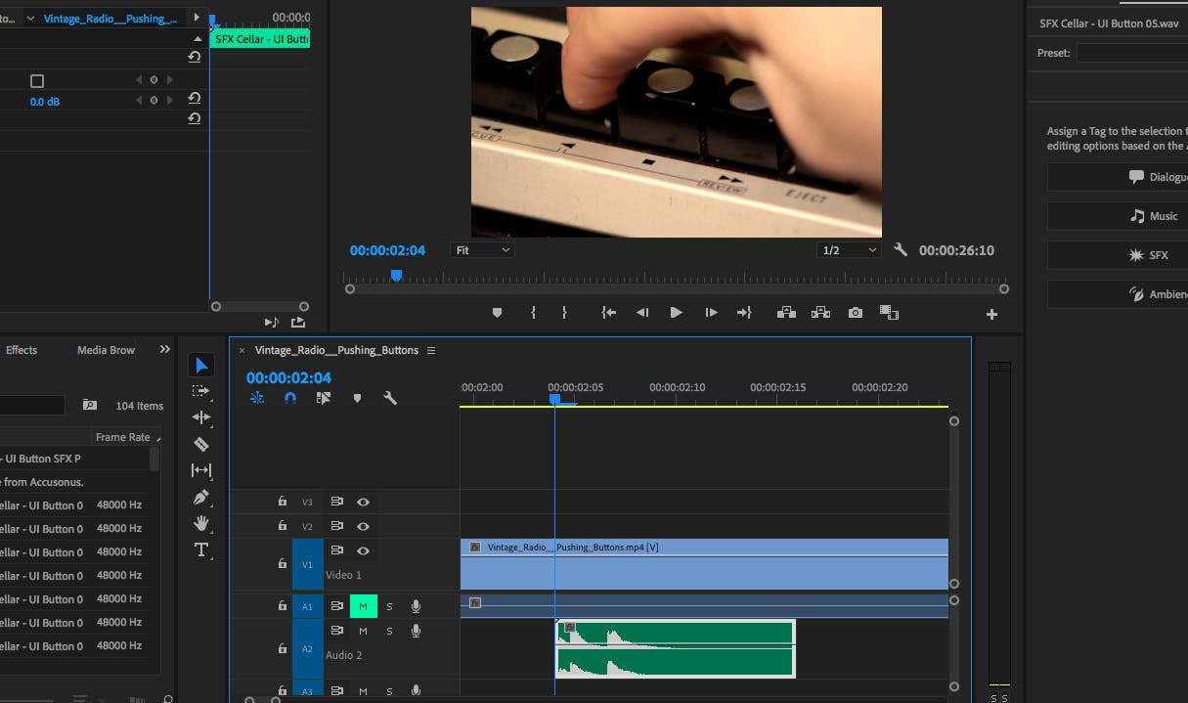The image size is (1188, 703).
Task: Select the Track Select Forward tool
Action: point(201,391)
